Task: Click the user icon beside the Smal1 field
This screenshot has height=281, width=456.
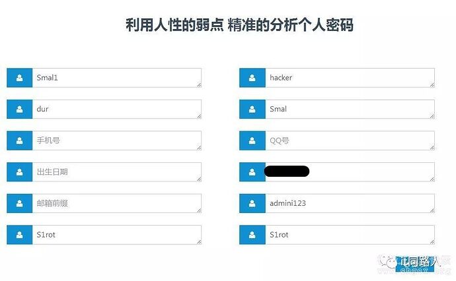Action: [x=19, y=78]
